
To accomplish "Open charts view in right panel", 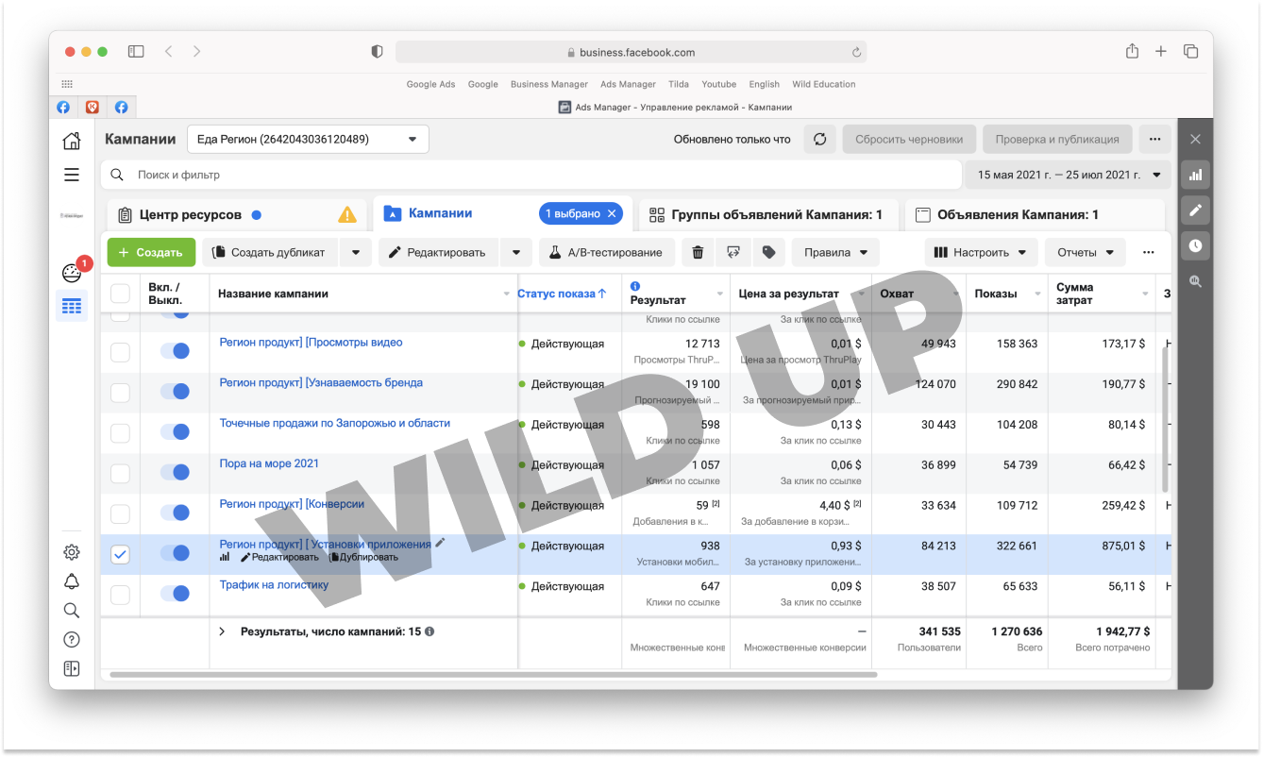I will click(1195, 175).
